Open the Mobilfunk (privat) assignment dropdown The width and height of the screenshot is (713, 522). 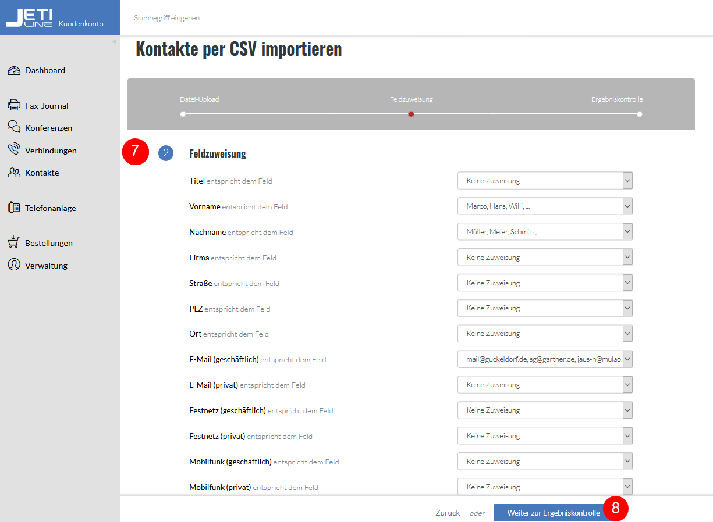pyautogui.click(x=545, y=487)
